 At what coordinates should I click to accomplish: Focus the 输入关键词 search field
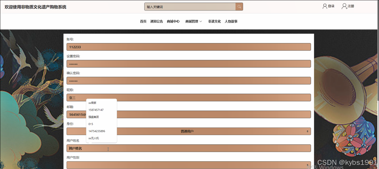(190, 7)
